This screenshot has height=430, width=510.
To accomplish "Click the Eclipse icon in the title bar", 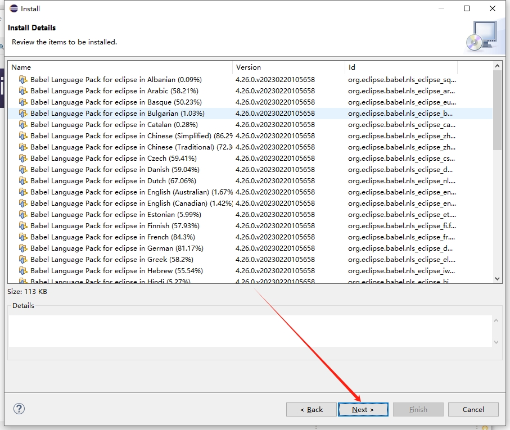I will (x=13, y=8).
